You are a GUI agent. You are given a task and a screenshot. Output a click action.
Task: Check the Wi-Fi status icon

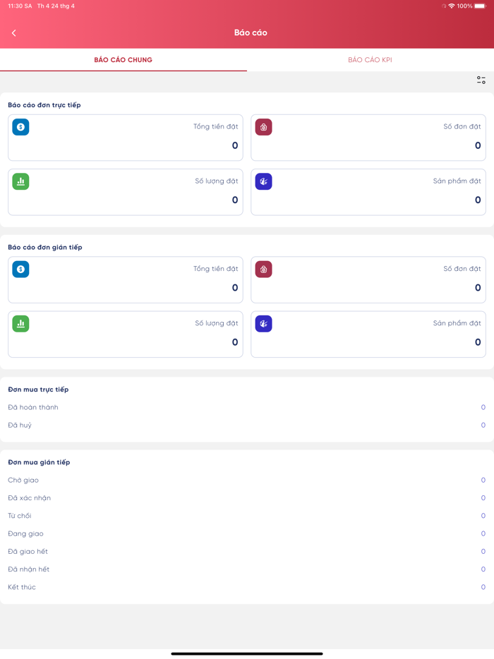coord(452,6)
